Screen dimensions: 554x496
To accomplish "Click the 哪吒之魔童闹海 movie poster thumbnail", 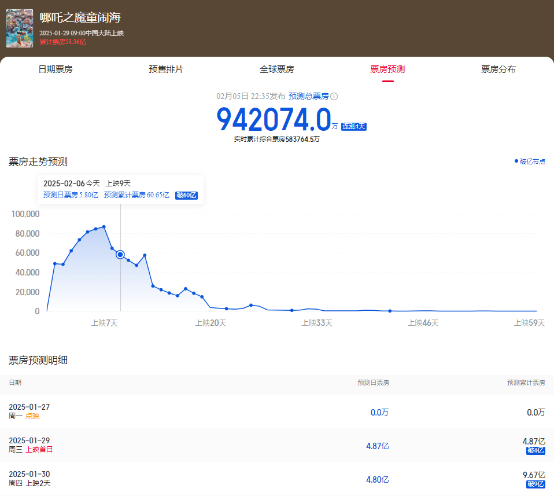I will pos(20,28).
